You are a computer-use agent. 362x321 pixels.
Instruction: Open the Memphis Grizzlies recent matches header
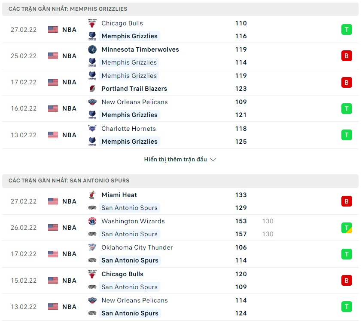(x=68, y=9)
